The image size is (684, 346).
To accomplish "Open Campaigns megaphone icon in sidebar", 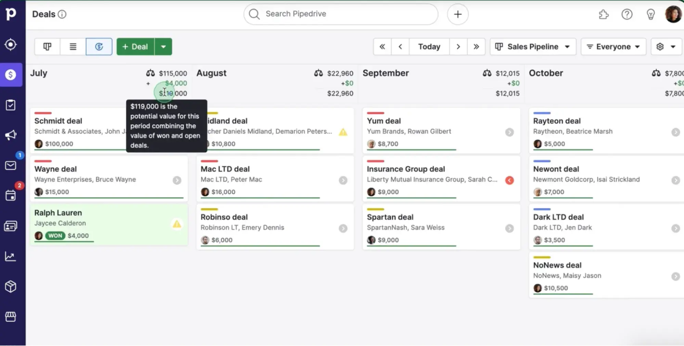I will coord(11,135).
